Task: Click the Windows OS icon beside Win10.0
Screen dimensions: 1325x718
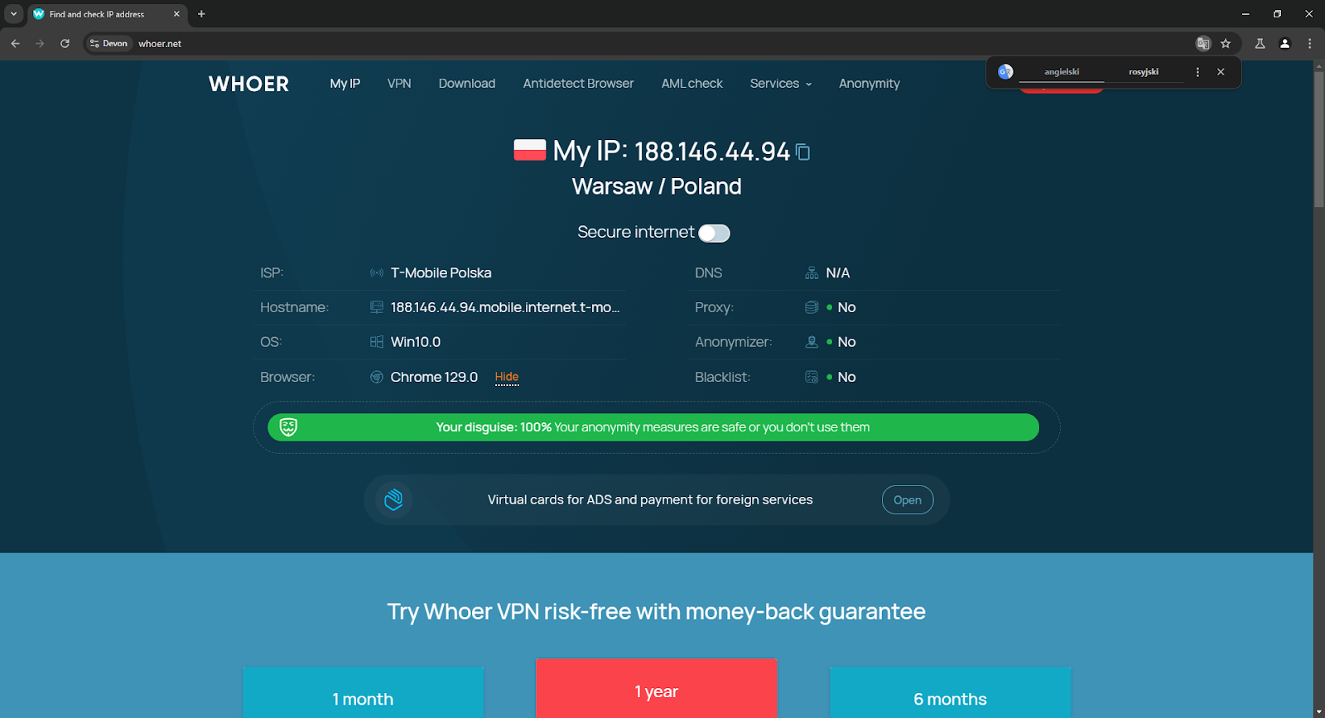Action: tap(377, 342)
